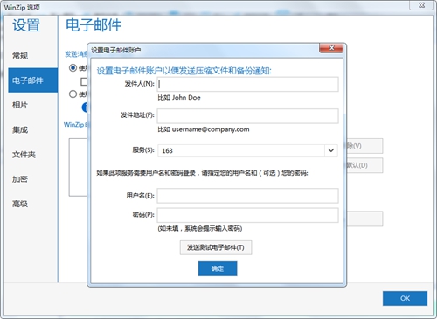Click the heading 设置电子邮件账户以便发送压缩文件和备份通知

tap(184, 71)
